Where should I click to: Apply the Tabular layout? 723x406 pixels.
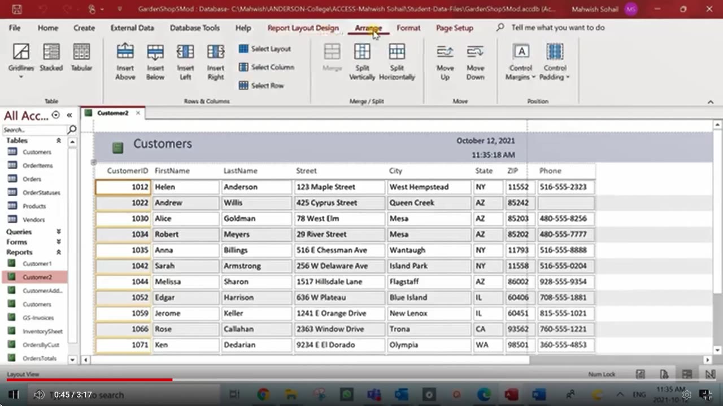pyautogui.click(x=81, y=58)
